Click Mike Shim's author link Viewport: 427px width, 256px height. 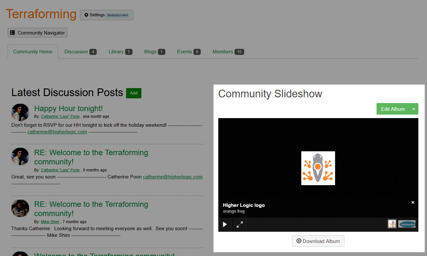(x=50, y=222)
